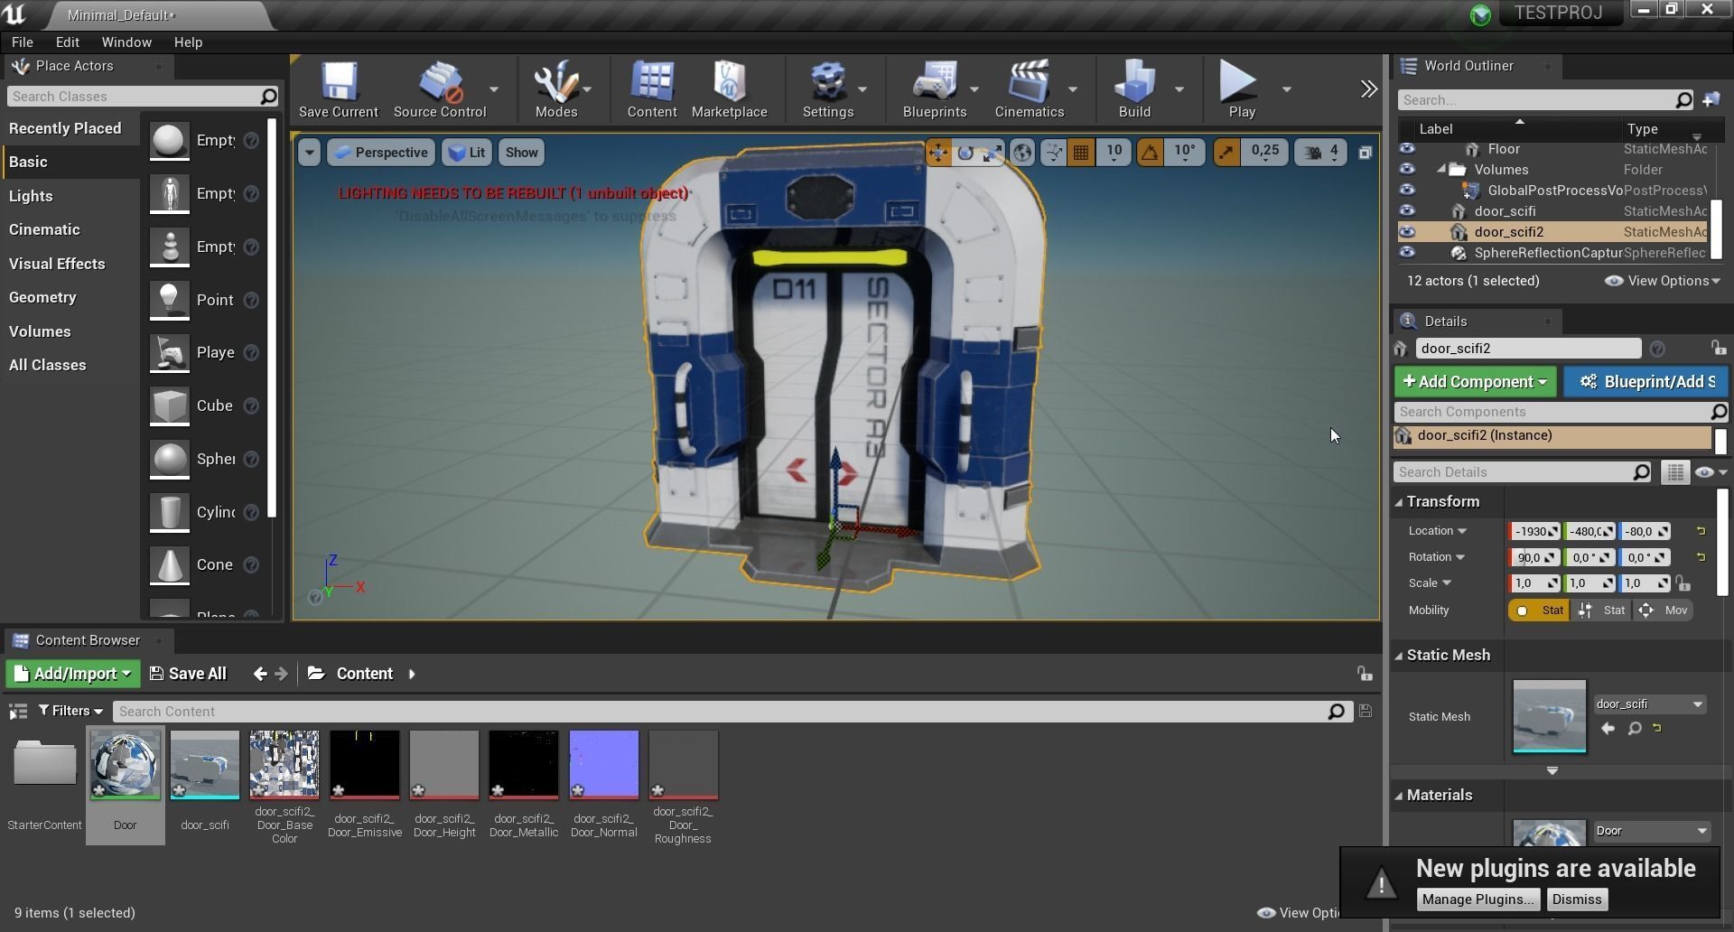
Task: Open grid snap value 10 dropdown
Action: point(1114,153)
